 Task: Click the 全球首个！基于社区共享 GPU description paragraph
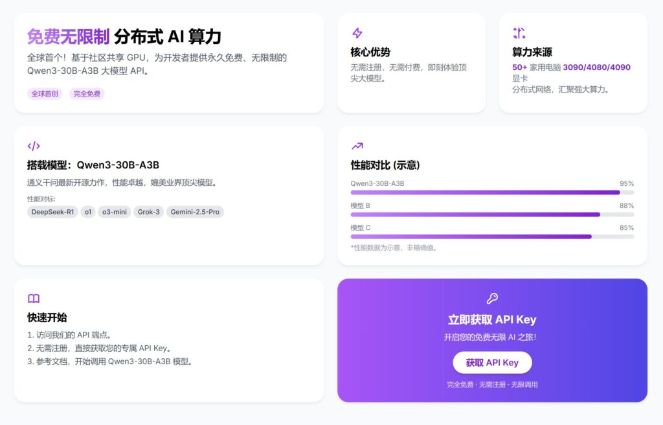[157, 64]
